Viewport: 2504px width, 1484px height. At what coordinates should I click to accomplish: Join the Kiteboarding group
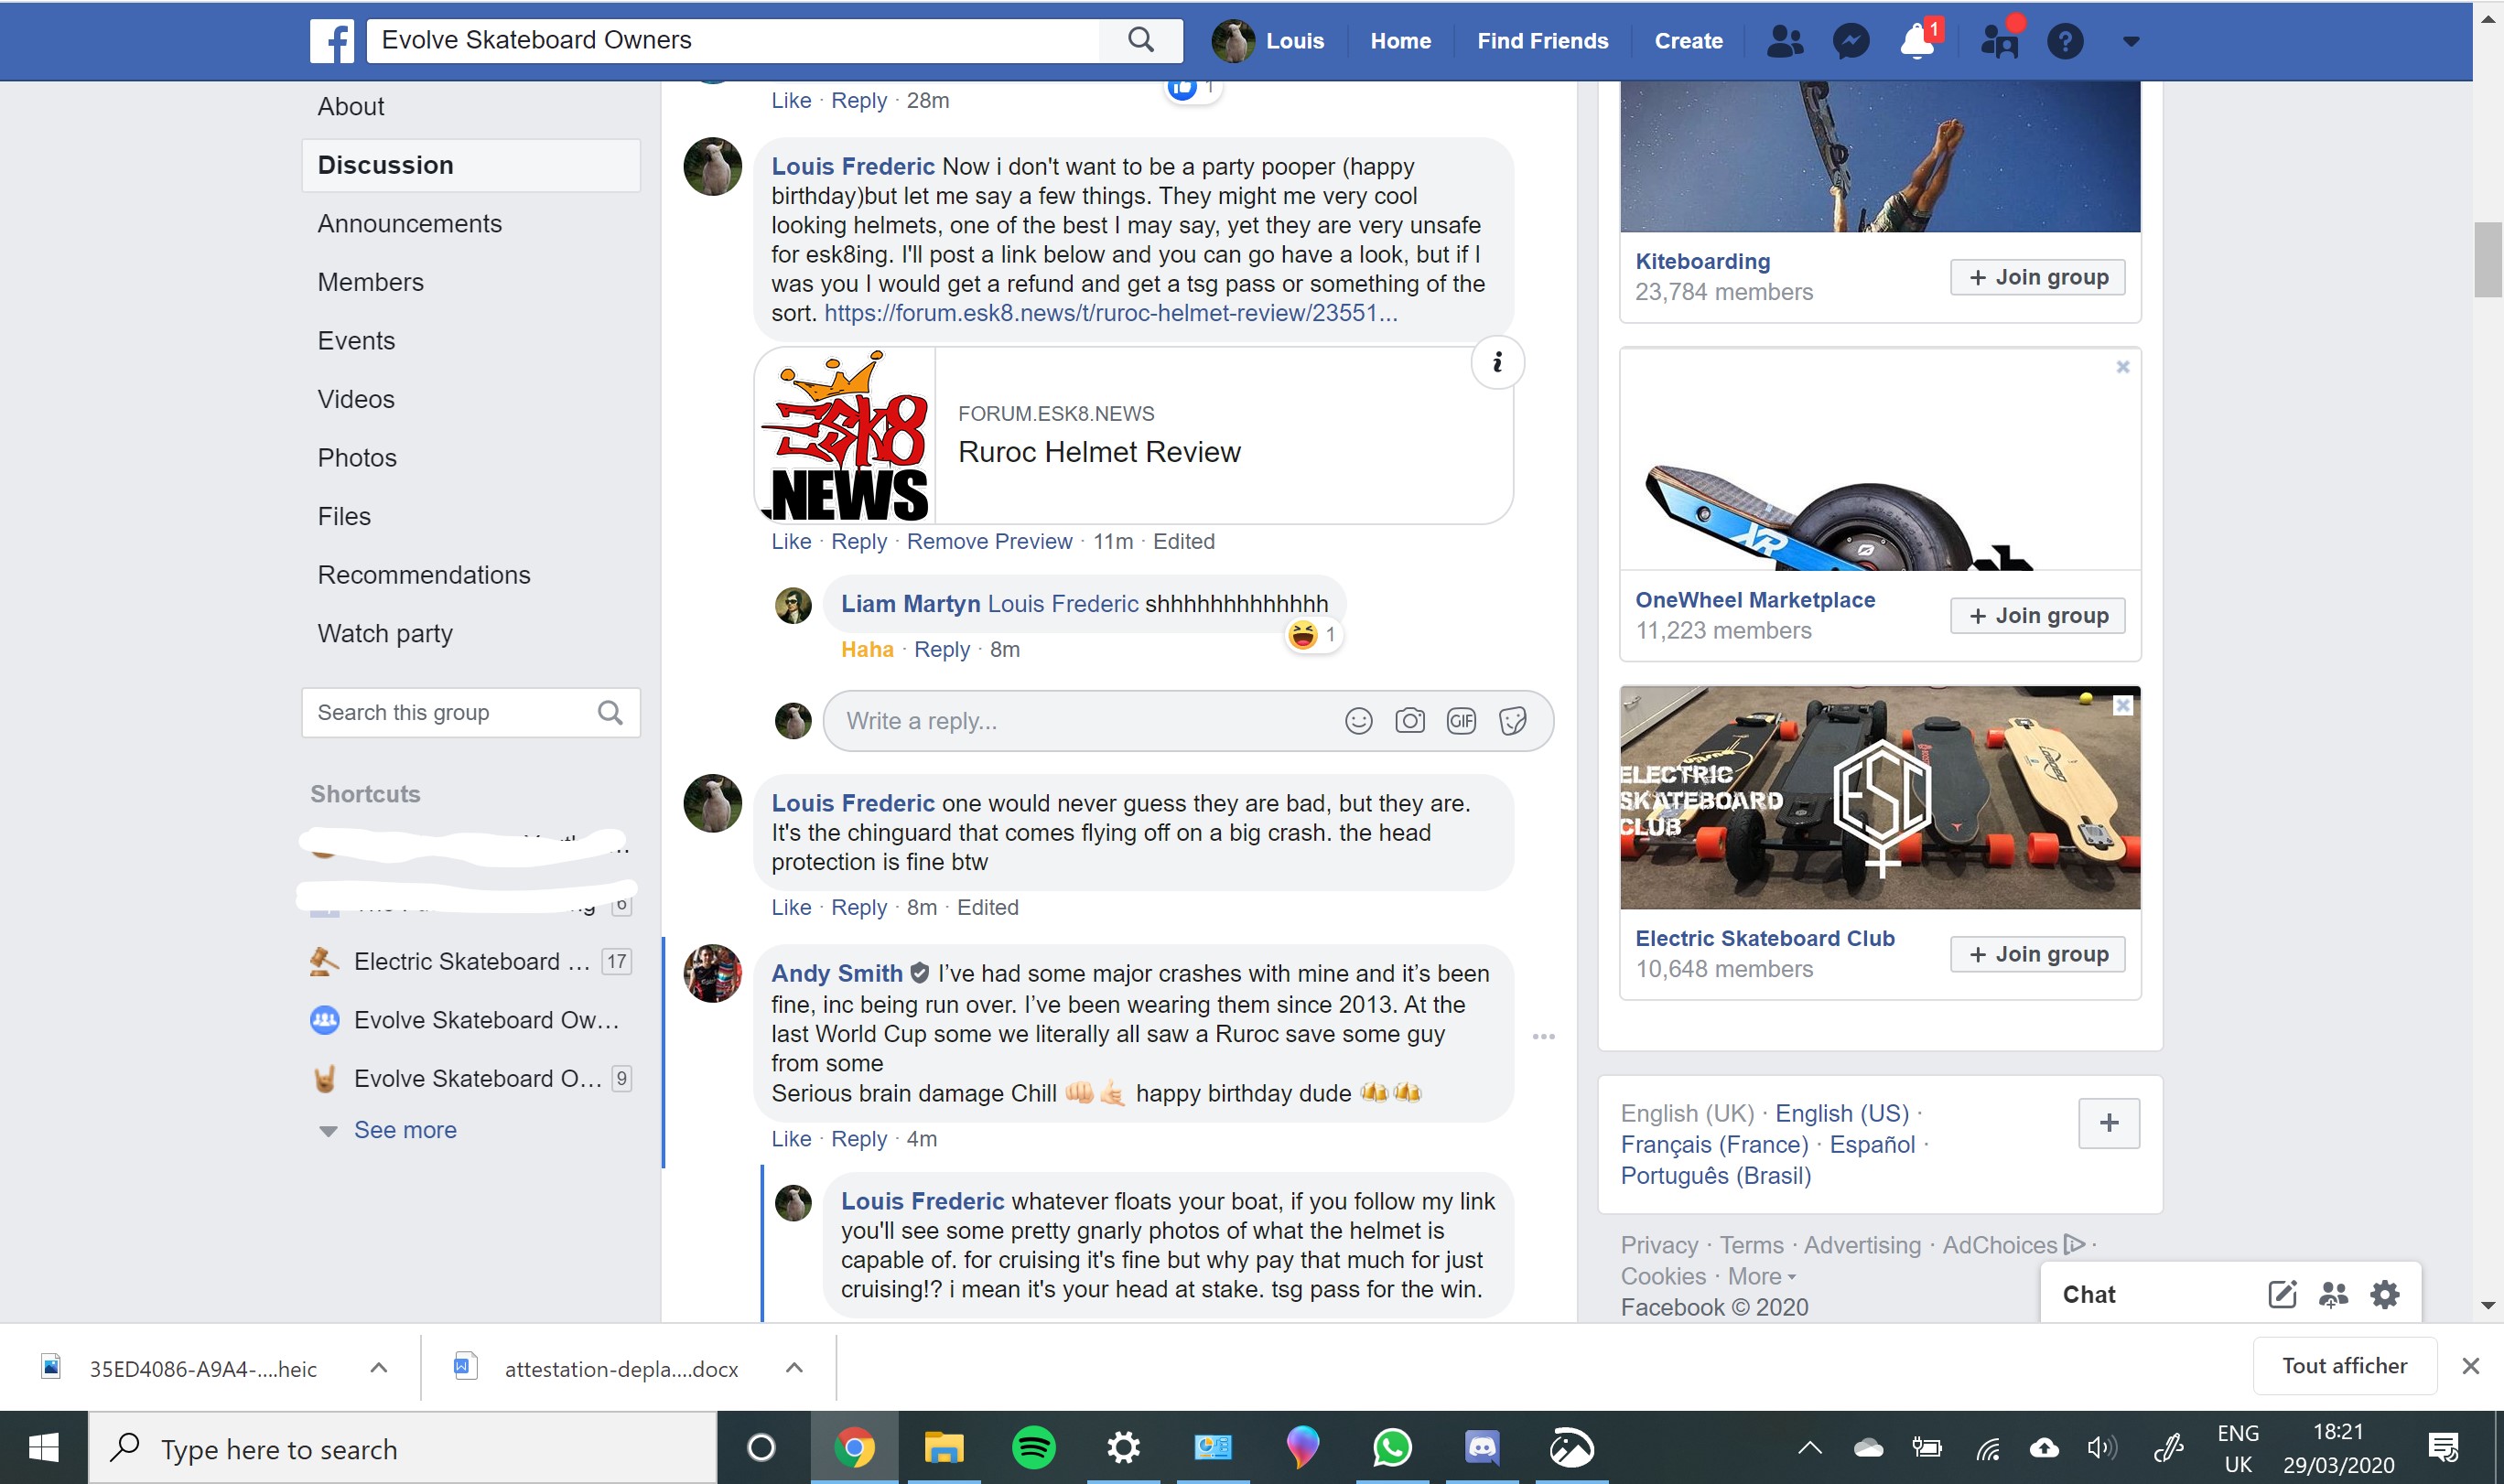(x=2038, y=277)
